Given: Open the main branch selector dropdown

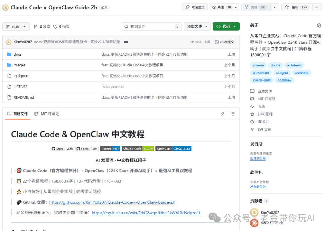Looking at the screenshot, I should 16,26.
